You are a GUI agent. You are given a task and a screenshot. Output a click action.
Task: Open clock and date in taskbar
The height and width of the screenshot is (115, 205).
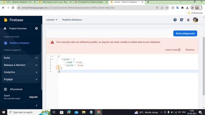coord(192,112)
